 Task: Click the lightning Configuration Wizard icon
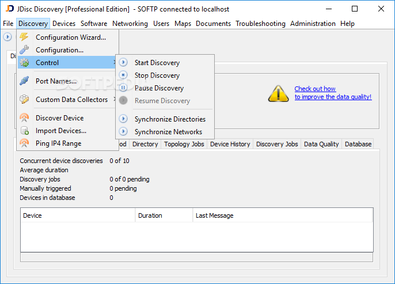click(x=24, y=37)
